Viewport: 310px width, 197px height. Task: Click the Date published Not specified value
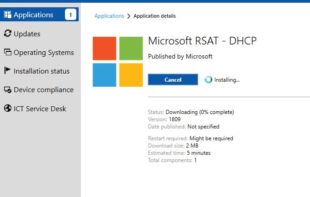[x=203, y=127]
